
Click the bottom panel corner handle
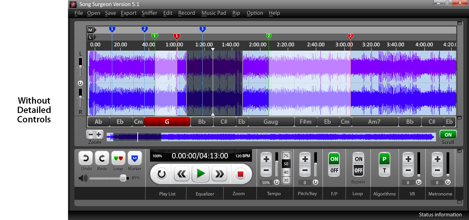(459, 202)
